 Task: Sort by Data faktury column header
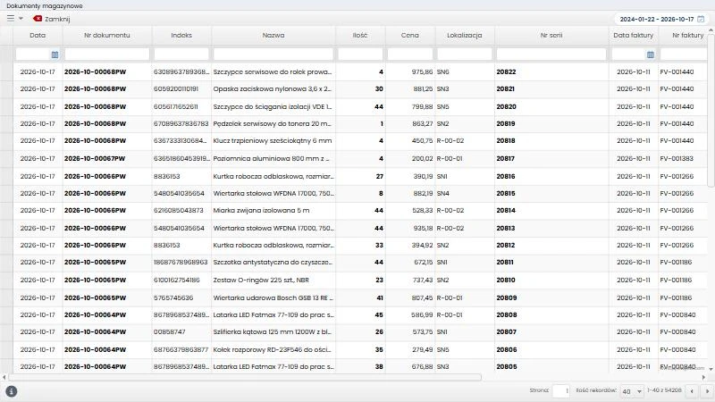tap(633, 35)
